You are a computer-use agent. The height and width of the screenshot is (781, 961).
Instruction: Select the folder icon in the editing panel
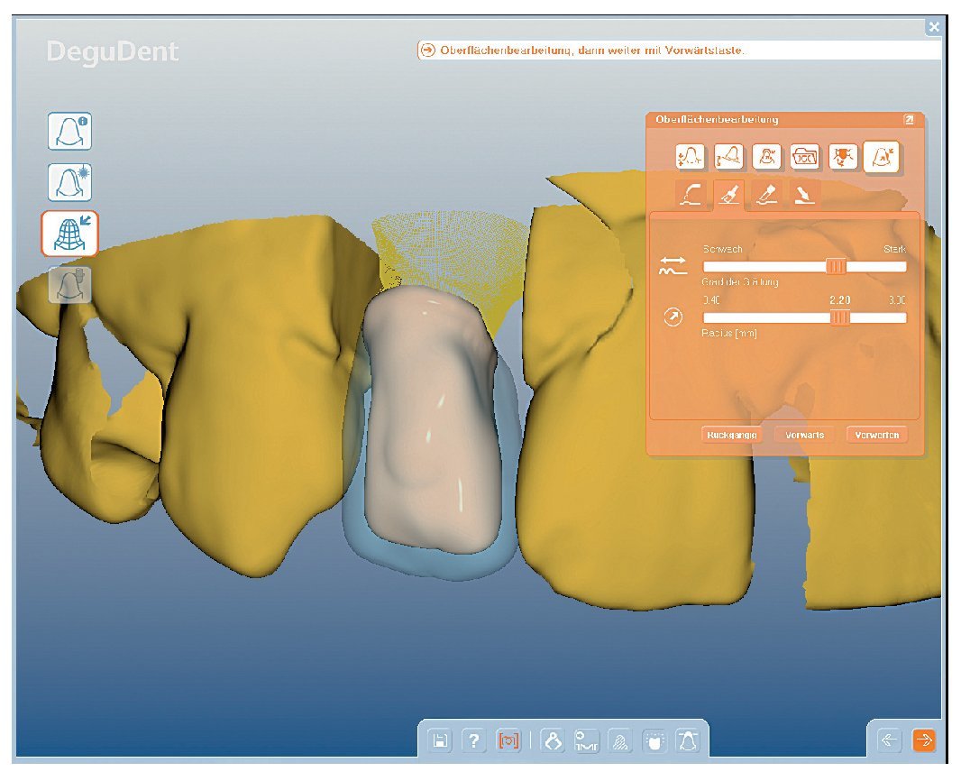(804, 157)
